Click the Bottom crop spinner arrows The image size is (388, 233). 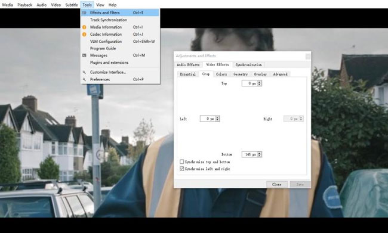(259, 154)
